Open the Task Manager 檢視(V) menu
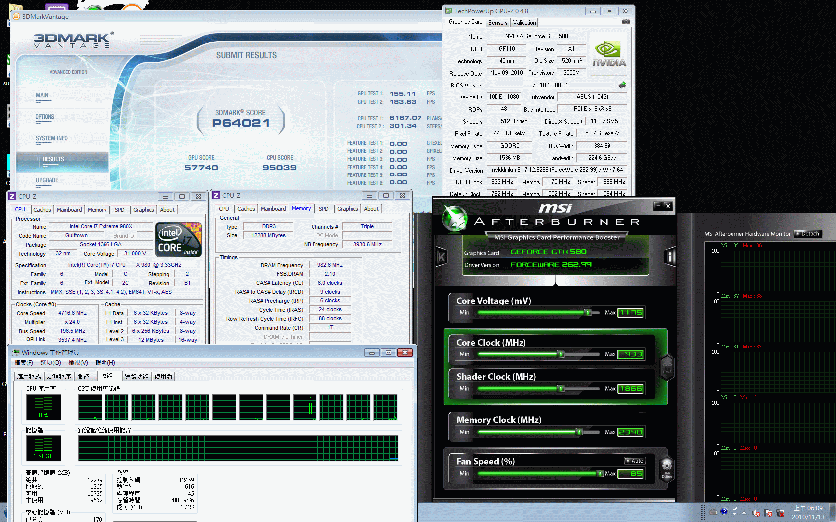Image resolution: width=836 pixels, height=522 pixels. click(x=78, y=363)
